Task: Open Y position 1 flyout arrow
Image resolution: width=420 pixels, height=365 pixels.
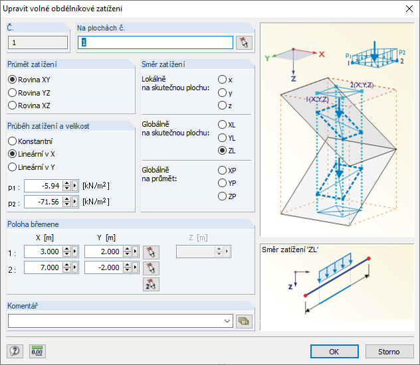Action: pos(136,252)
